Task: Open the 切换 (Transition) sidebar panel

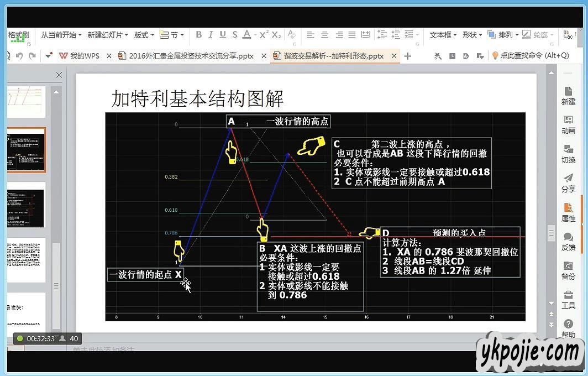Action: click(568, 153)
